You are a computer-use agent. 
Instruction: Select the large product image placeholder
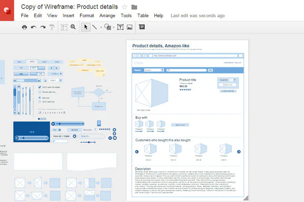(x=152, y=92)
